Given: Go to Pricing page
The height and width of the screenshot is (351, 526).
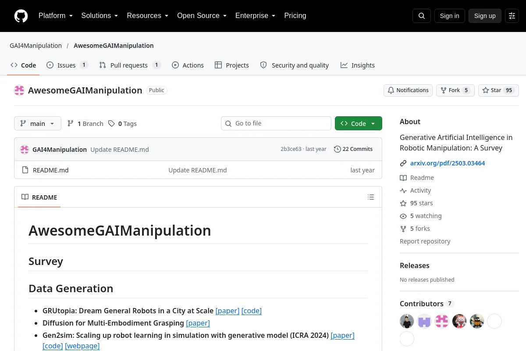Looking at the screenshot, I should (x=295, y=16).
